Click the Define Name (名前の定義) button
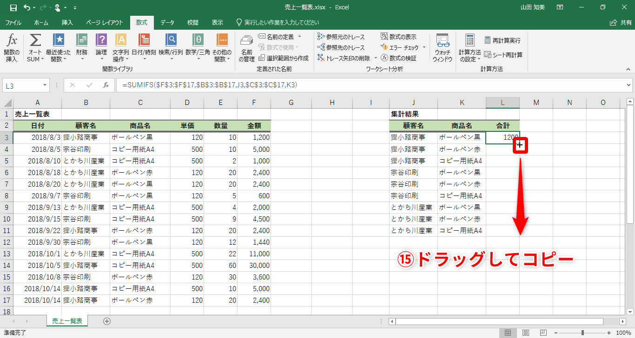Viewport: 635px width, 338px height. [x=277, y=37]
